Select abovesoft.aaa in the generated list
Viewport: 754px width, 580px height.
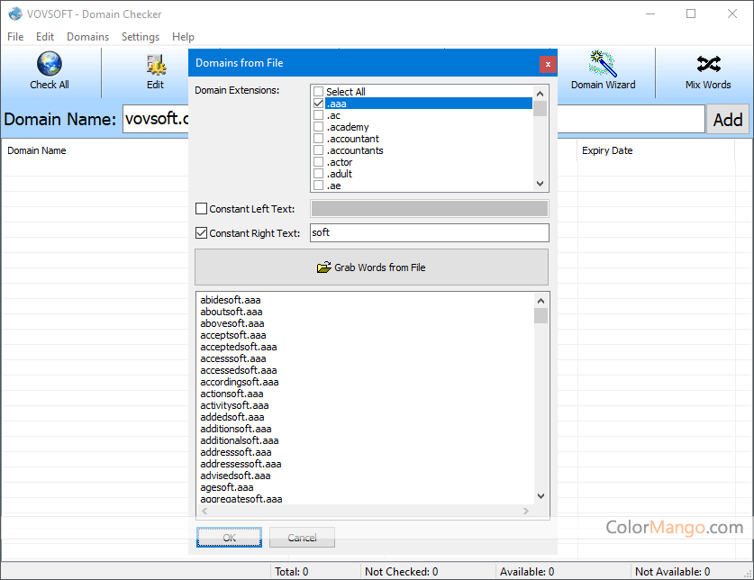point(232,323)
